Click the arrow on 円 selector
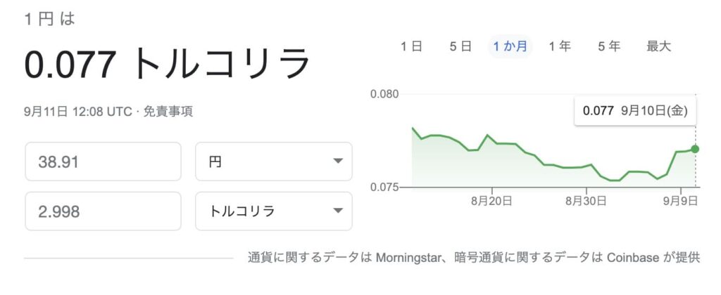Viewport: 721px width, 295px height. tap(338, 161)
